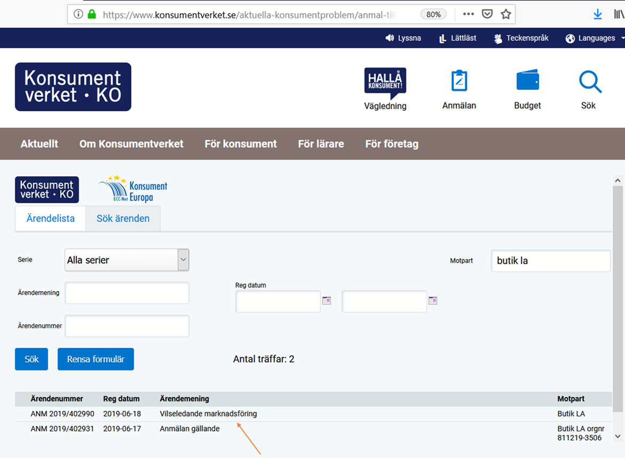Viewport: 625px width, 458px height.
Task: Open calendar picker for second Reg datum
Action: pos(433,300)
